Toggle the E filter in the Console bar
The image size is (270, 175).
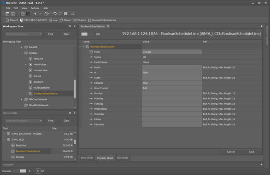click(x=38, y=171)
